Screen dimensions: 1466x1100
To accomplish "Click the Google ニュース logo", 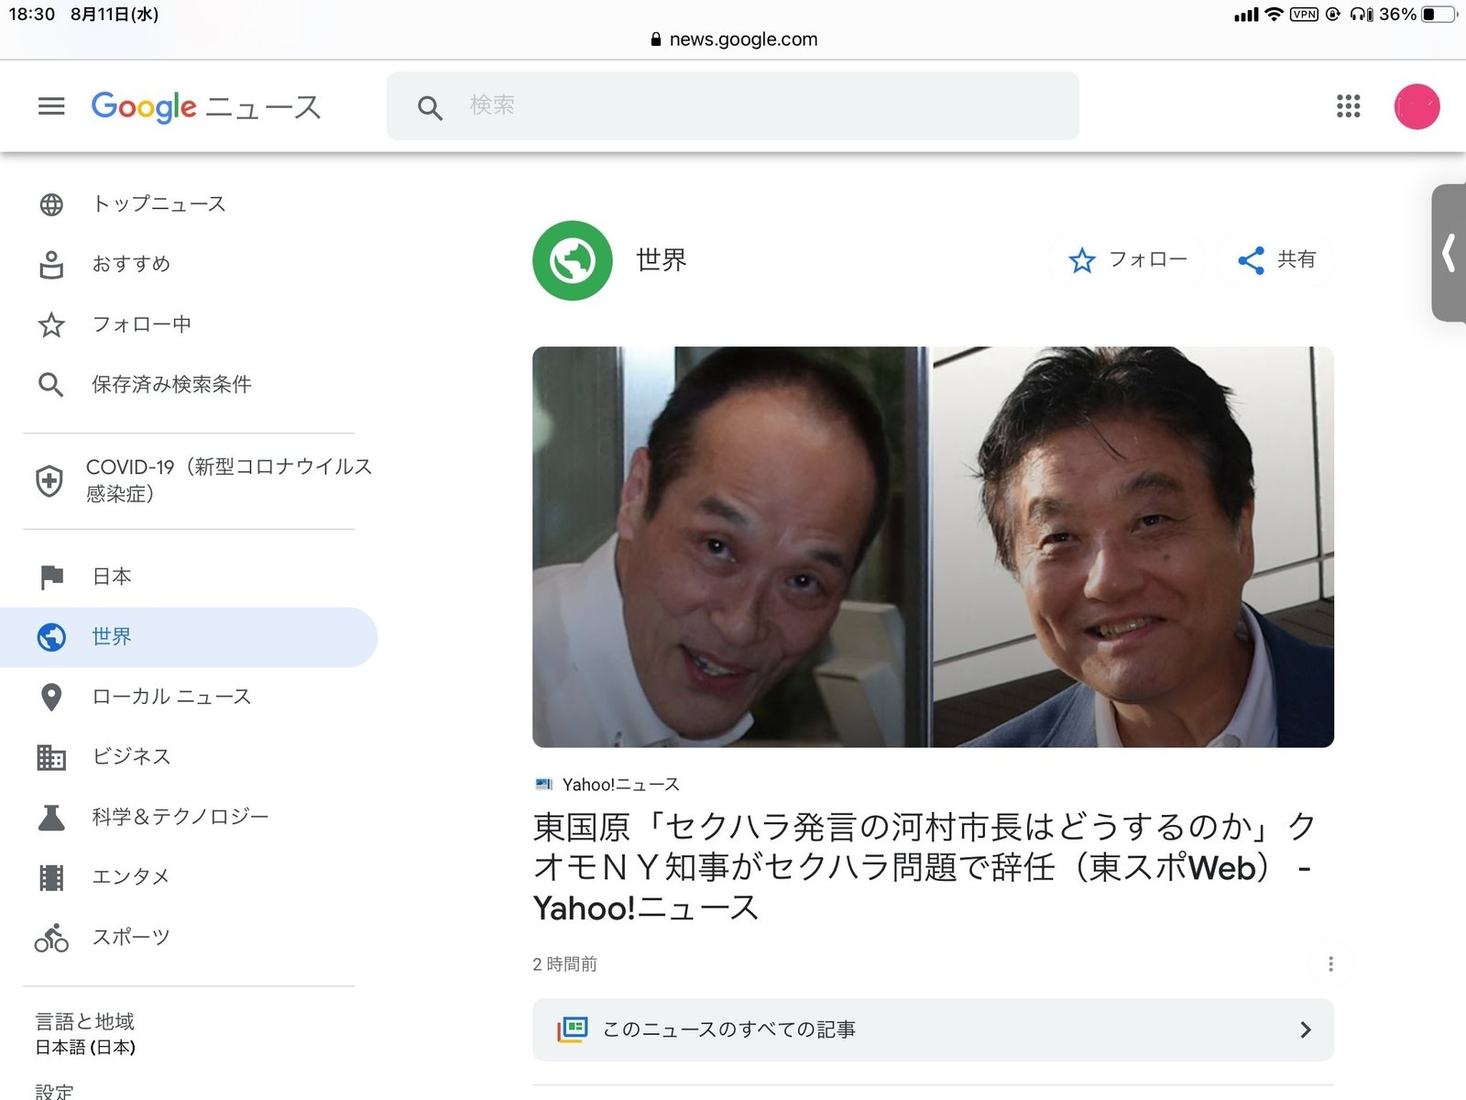I will click(x=206, y=106).
